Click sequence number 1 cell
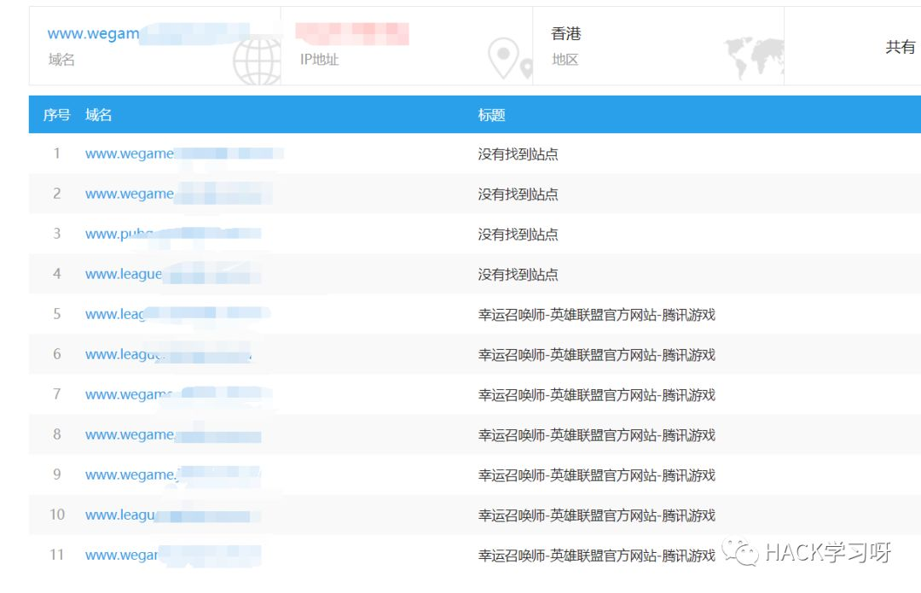Image resolution: width=921 pixels, height=593 pixels. [x=57, y=154]
